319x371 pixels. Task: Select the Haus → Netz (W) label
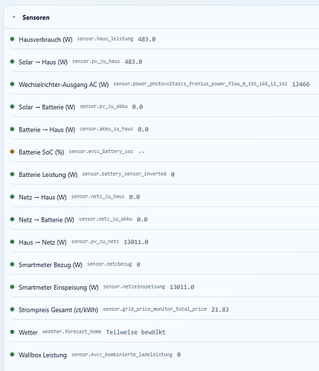[x=42, y=242]
